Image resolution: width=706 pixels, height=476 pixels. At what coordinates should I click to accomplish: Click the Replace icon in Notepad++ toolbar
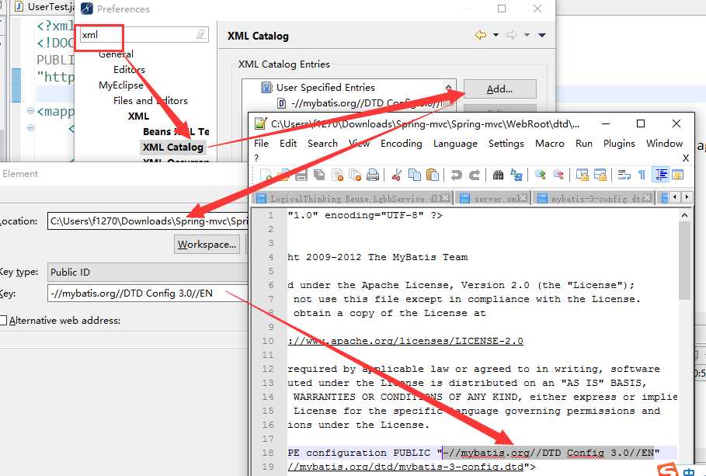point(516,175)
